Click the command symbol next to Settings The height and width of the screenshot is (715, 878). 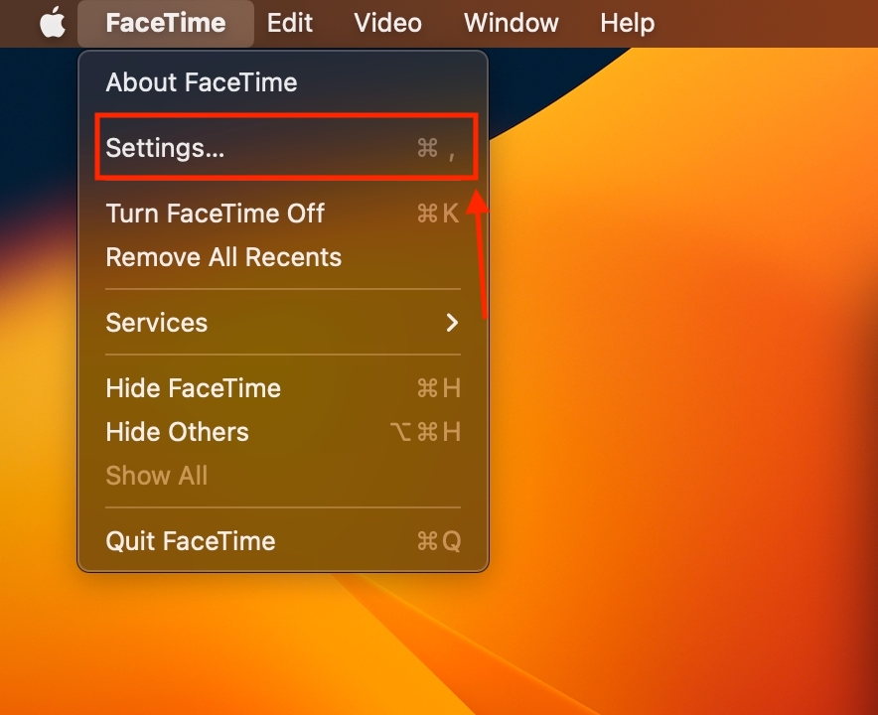pos(425,149)
